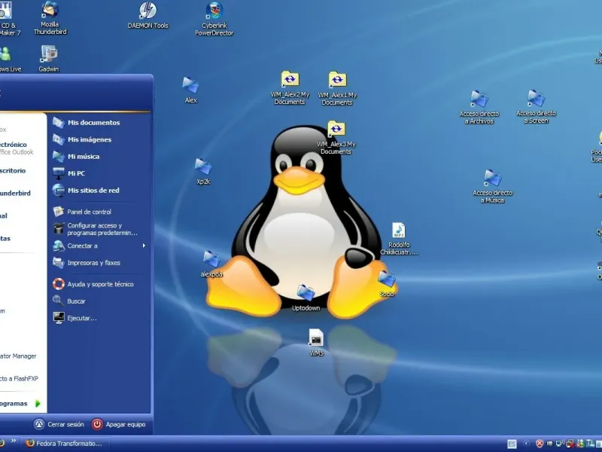Launch Ejecutar... from the Start menu
This screenshot has height=452, width=602.
click(81, 318)
